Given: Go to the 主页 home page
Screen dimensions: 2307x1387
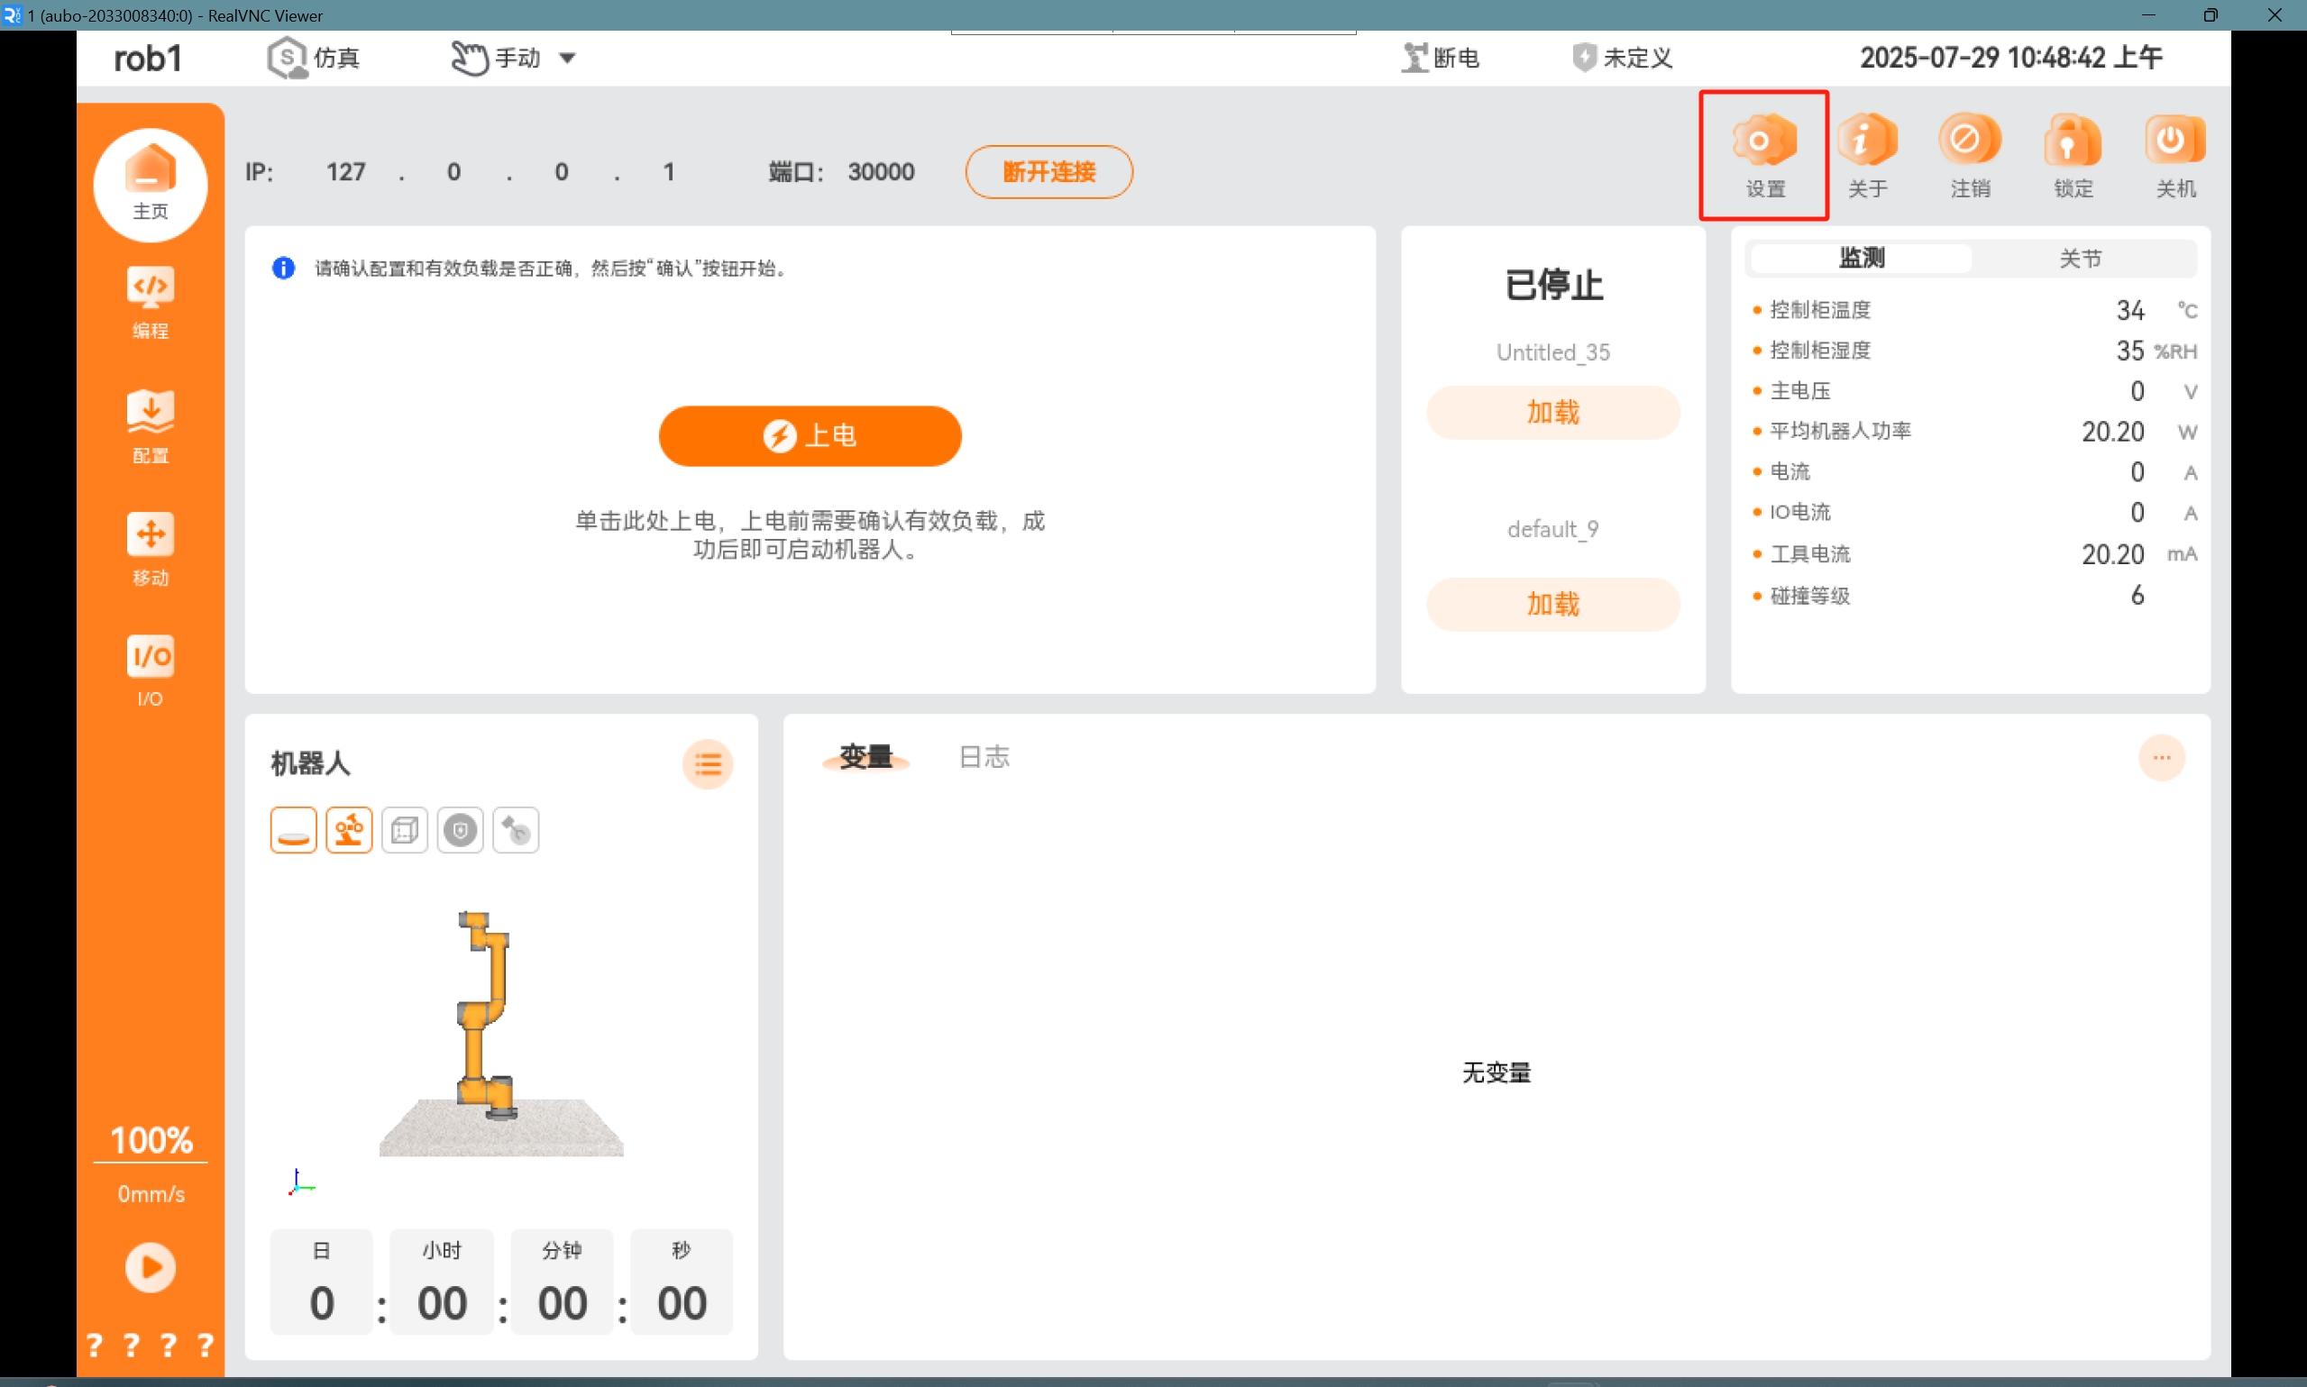Looking at the screenshot, I should click(151, 184).
